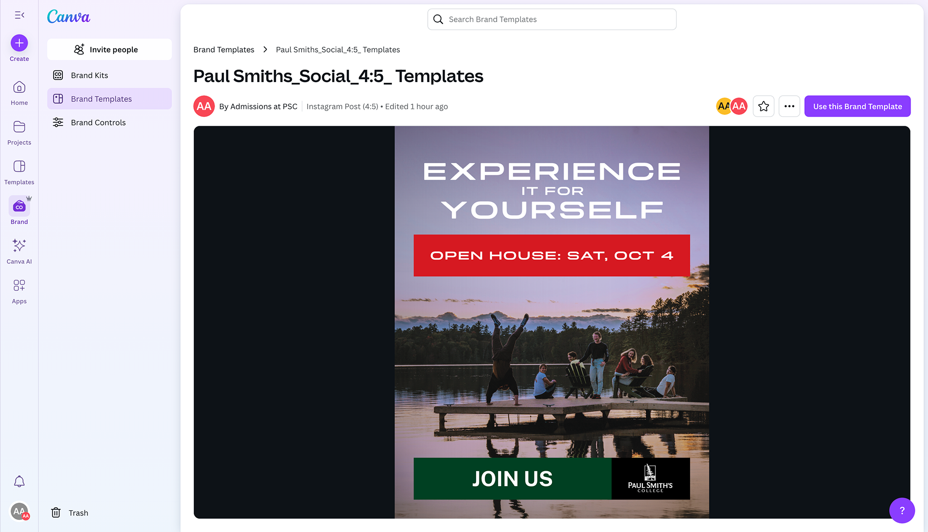Open the three-dot more options menu
The height and width of the screenshot is (532, 928).
(789, 106)
